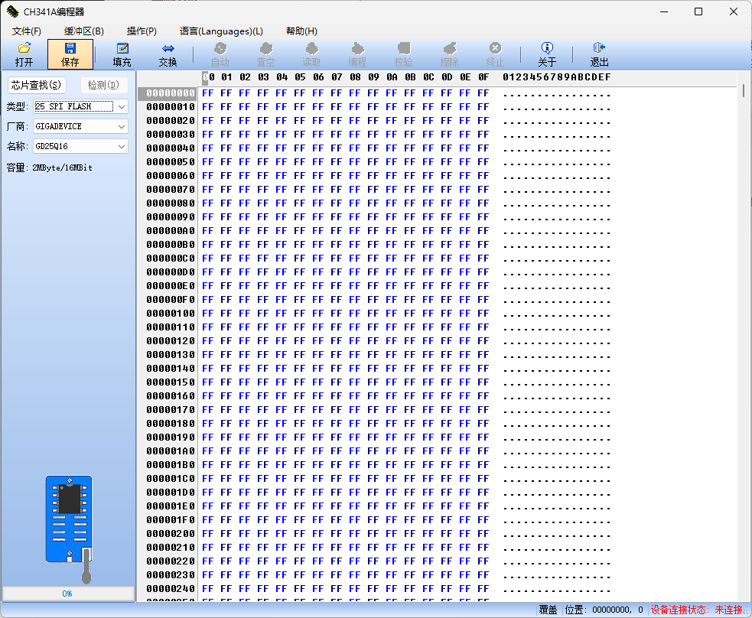Open the 操作(P) menu

coord(142,31)
